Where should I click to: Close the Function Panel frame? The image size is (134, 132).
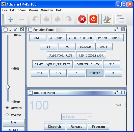click(123, 29)
